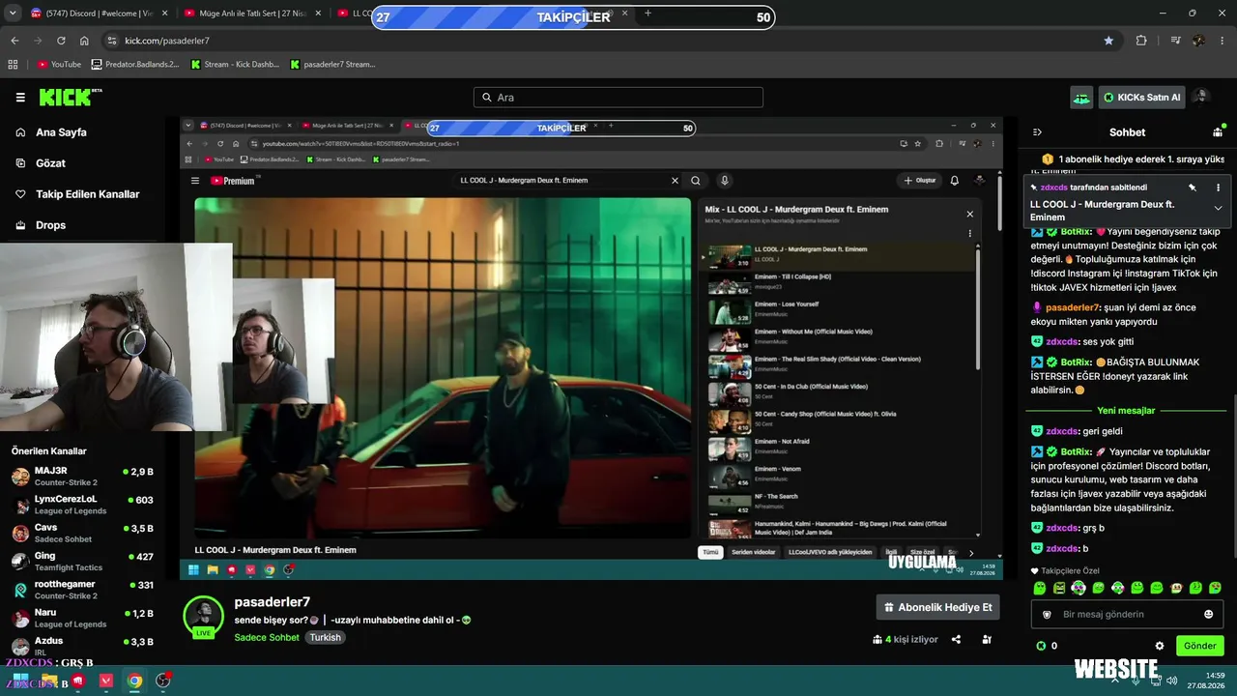This screenshot has width=1237, height=696.
Task: Go to Ana Sayfa in the sidebar
Action: pos(61,132)
